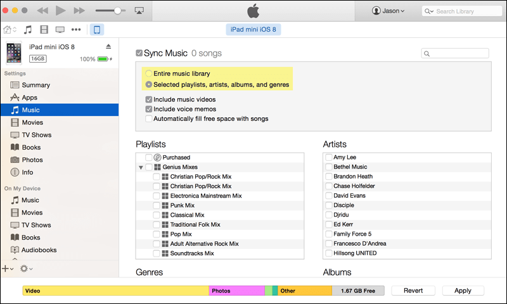The image size is (507, 304).
Task: Click the 1.67 GB Free segment
Action: pos(358,291)
